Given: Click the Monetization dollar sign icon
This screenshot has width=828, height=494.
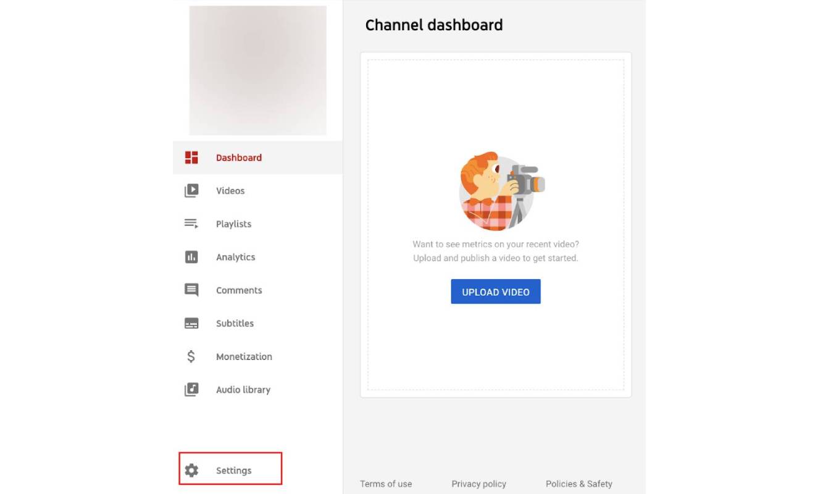Looking at the screenshot, I should click(191, 356).
